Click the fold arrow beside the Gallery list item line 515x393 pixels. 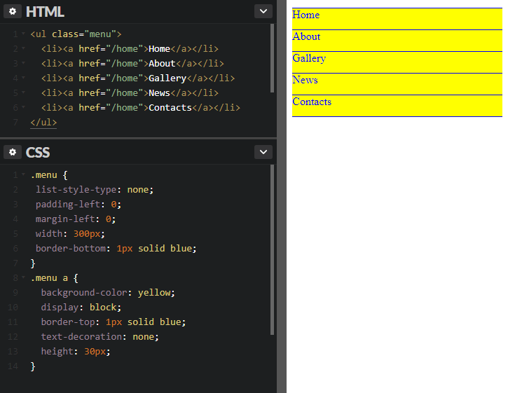point(23,78)
